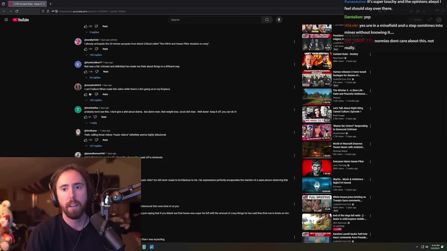Like the comment by @KurtisCollinsYT
The width and height of the screenshot is (447, 251).
tap(86, 72)
